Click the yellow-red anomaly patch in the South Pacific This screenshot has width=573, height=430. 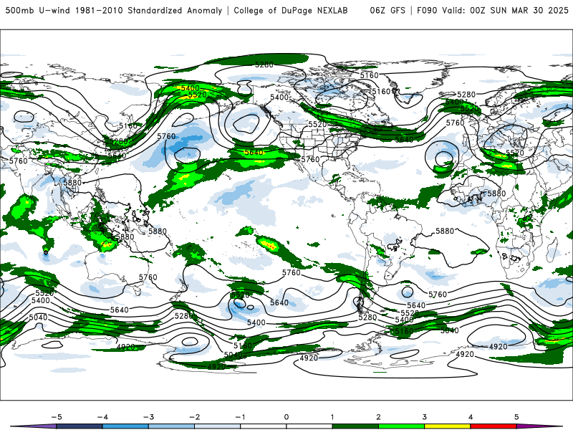[269, 244]
